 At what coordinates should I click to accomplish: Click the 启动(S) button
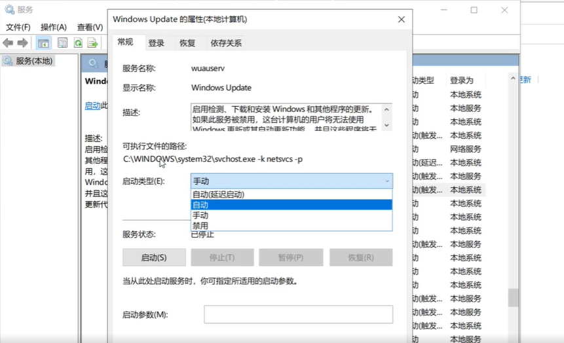[154, 257]
